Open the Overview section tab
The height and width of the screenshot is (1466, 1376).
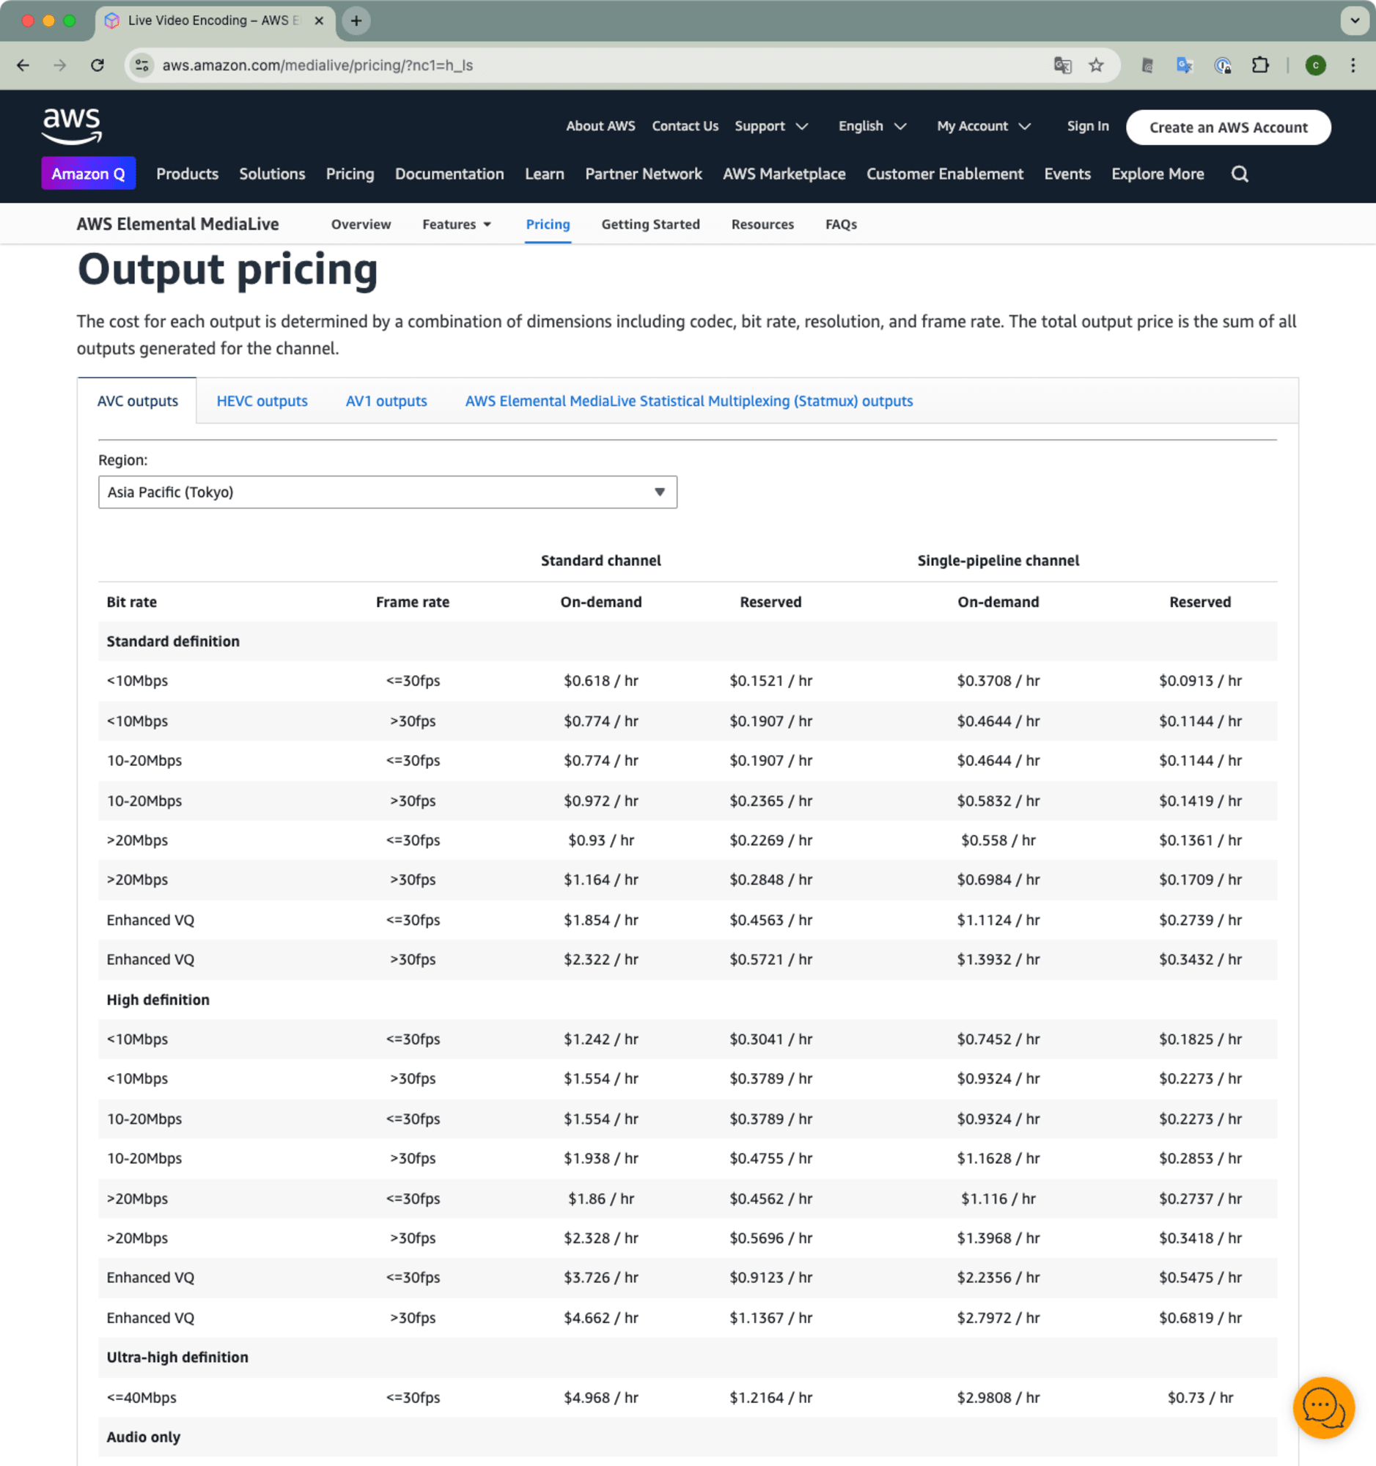point(361,224)
